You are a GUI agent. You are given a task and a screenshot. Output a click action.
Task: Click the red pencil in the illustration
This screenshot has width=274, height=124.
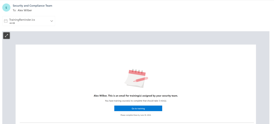tap(141, 79)
